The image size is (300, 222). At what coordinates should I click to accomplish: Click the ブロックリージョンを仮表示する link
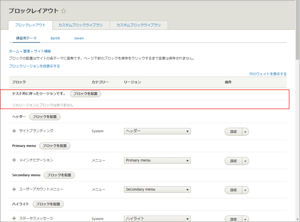pos(34,66)
